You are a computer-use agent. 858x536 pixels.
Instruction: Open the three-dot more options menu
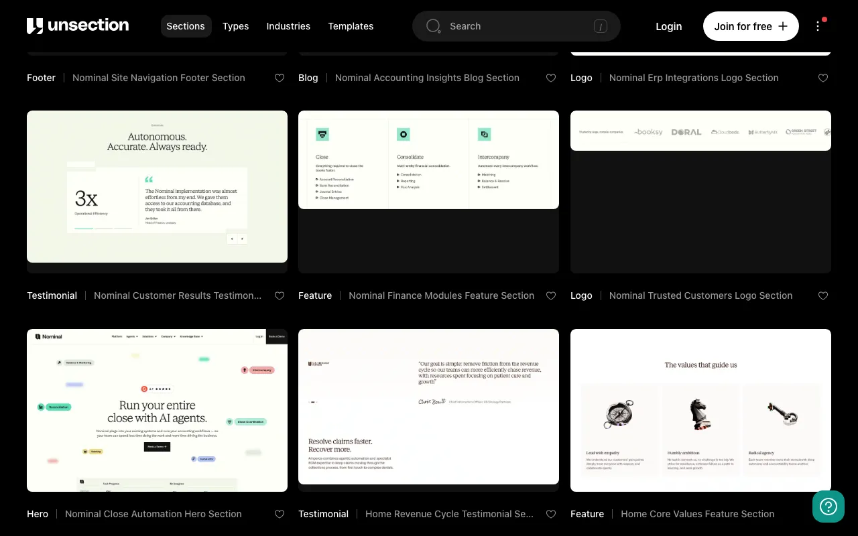(818, 26)
